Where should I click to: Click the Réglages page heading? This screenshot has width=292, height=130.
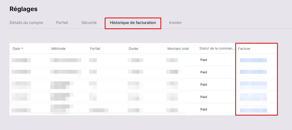(23, 9)
